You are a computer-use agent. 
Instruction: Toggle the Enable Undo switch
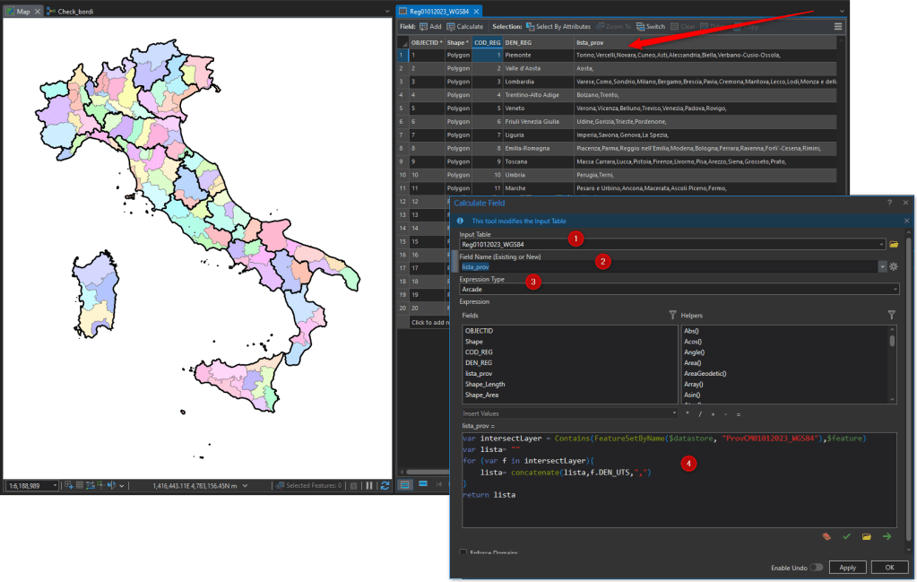pyautogui.click(x=817, y=568)
